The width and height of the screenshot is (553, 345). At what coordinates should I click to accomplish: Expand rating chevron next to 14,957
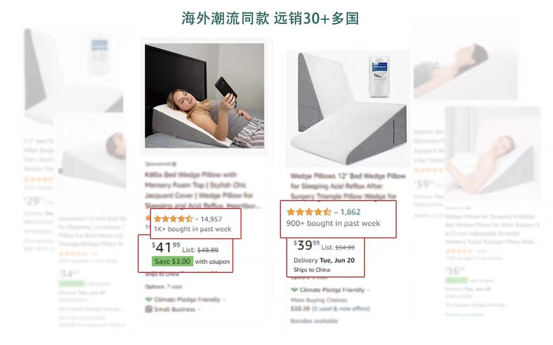click(x=197, y=219)
